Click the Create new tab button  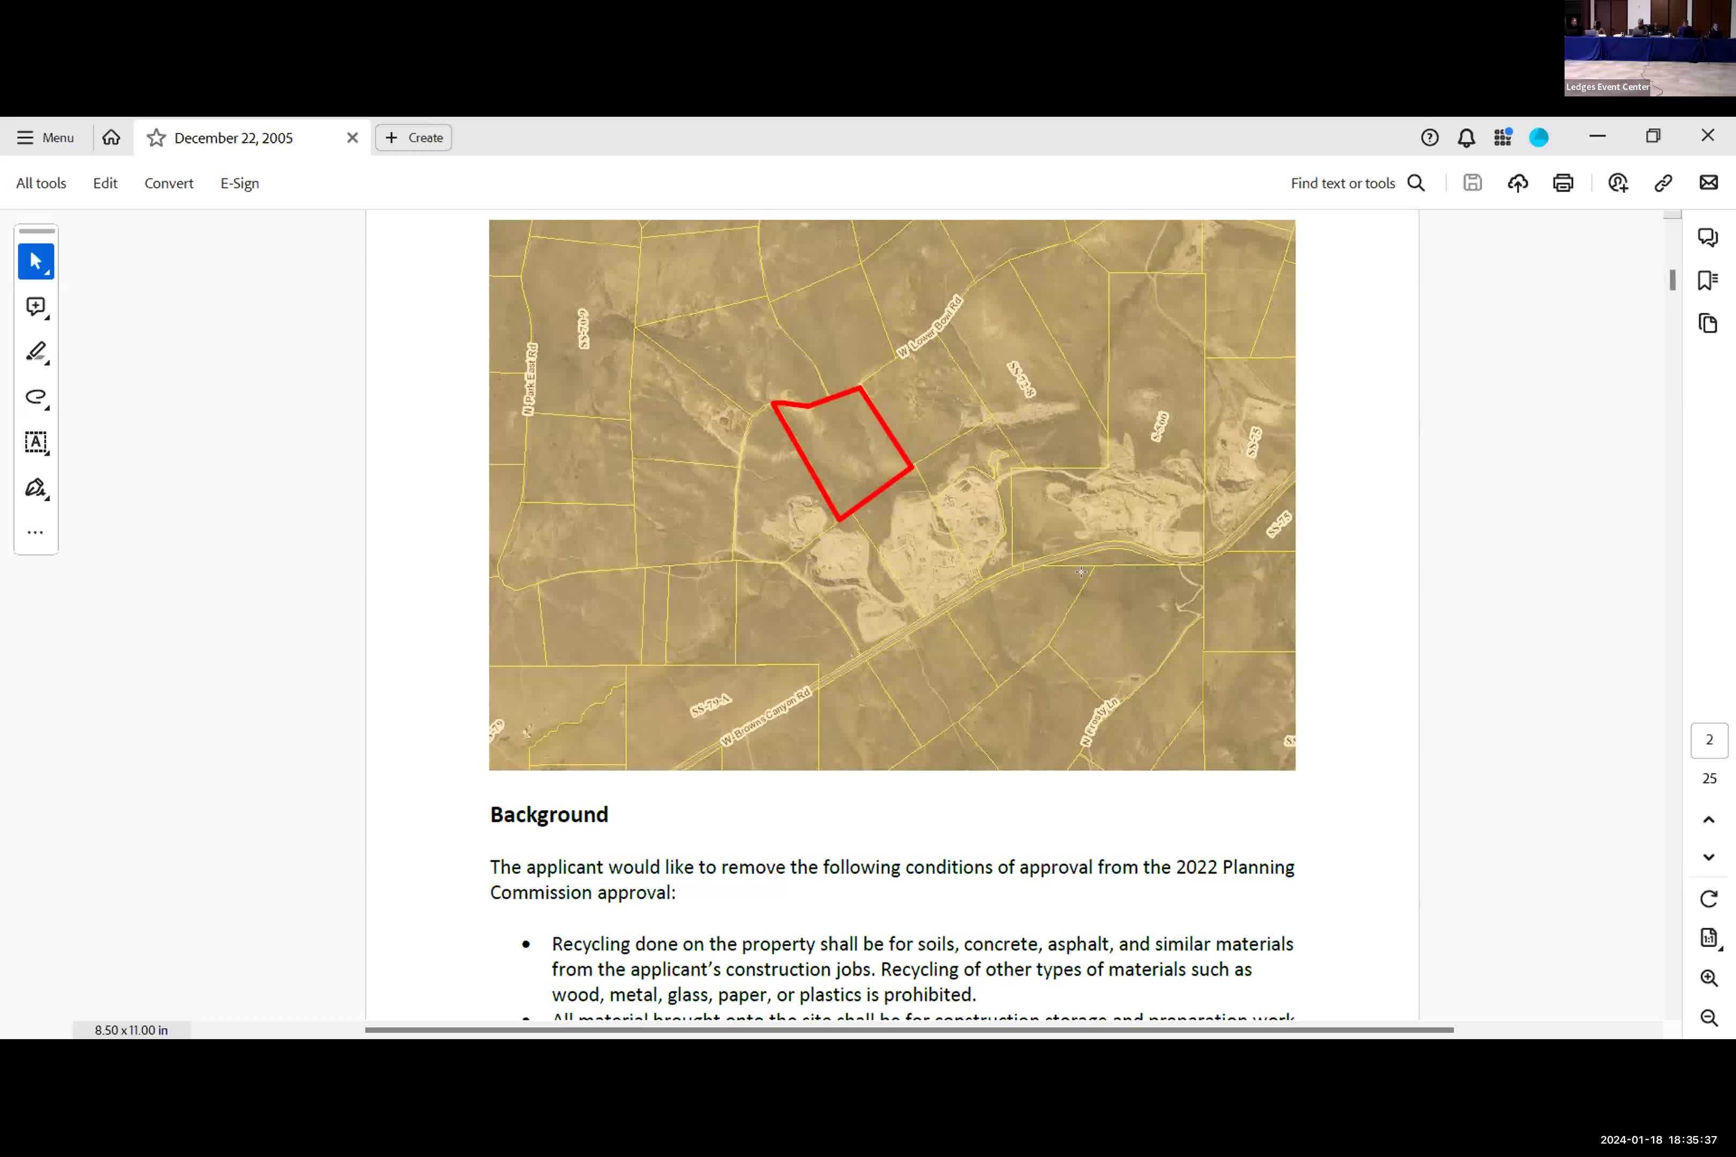point(413,138)
